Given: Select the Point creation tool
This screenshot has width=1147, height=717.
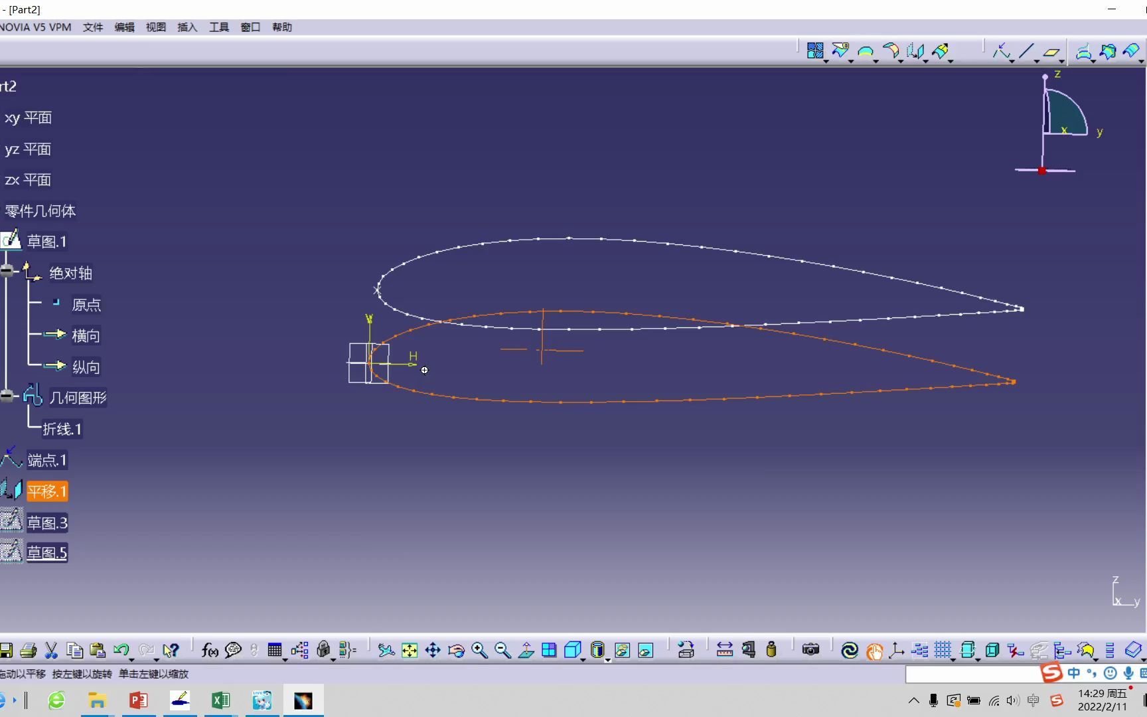Looking at the screenshot, I should (1001, 51).
